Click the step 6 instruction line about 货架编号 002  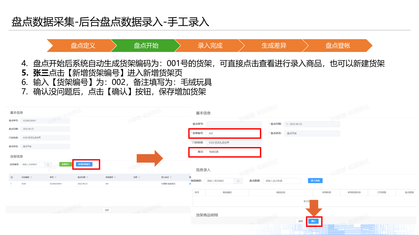coord(117,82)
